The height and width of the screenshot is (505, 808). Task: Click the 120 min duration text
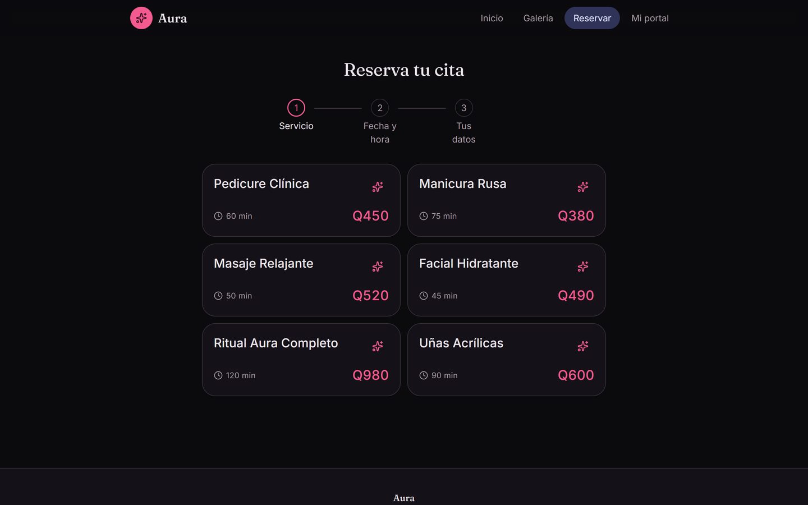click(x=241, y=375)
